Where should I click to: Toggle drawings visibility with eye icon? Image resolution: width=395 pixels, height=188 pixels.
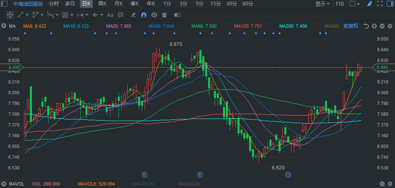click(154, 15)
